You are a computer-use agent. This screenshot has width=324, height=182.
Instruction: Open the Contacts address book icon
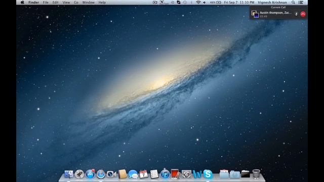122,174
